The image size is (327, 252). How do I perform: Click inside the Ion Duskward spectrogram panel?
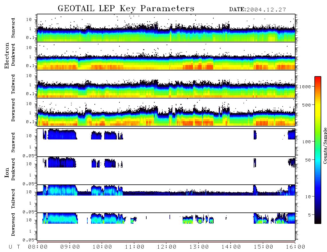click(166, 171)
